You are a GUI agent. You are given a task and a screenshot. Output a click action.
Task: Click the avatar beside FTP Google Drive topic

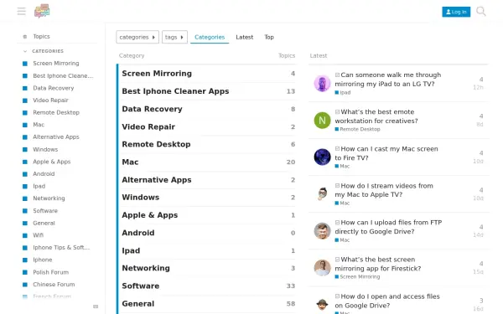[322, 231]
